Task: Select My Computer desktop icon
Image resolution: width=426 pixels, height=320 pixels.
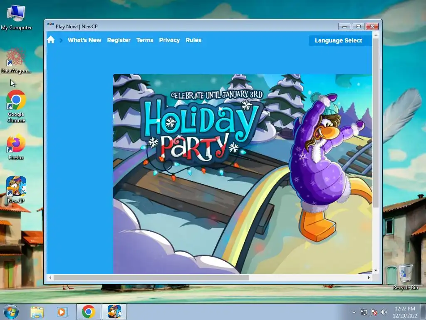Action: tap(16, 17)
